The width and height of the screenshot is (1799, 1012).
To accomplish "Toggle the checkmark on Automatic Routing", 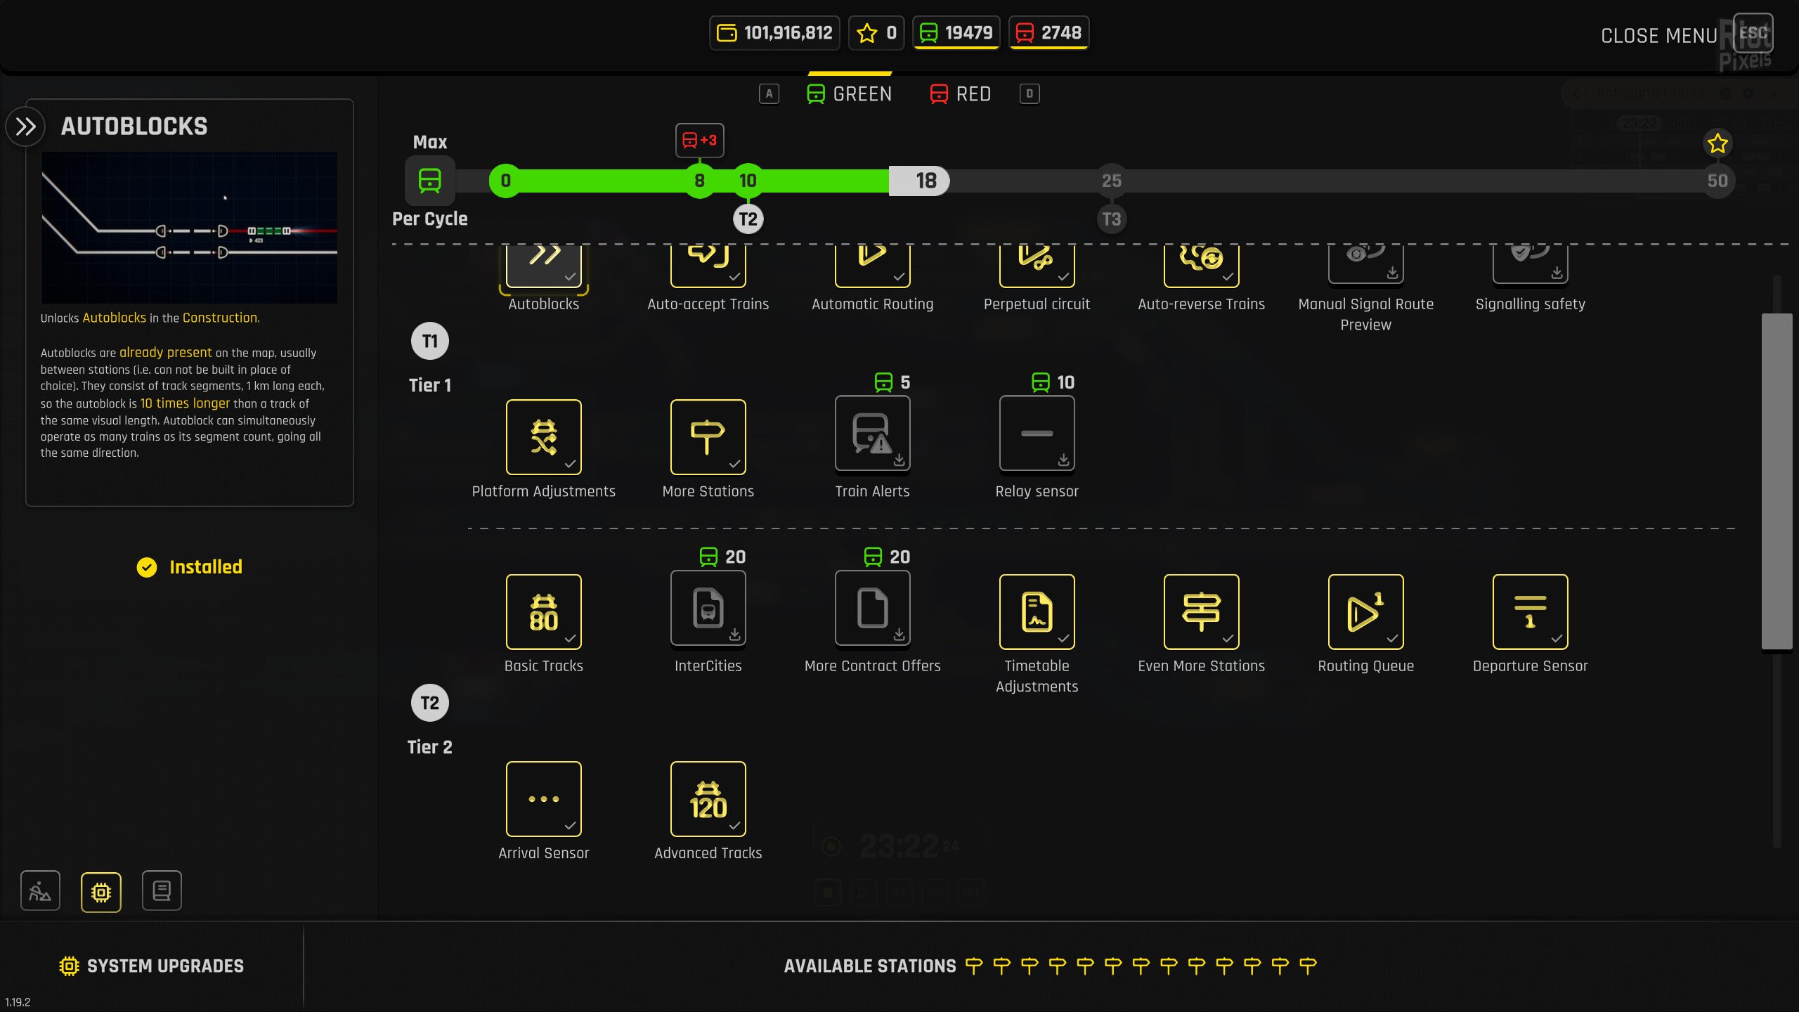I will tap(897, 275).
